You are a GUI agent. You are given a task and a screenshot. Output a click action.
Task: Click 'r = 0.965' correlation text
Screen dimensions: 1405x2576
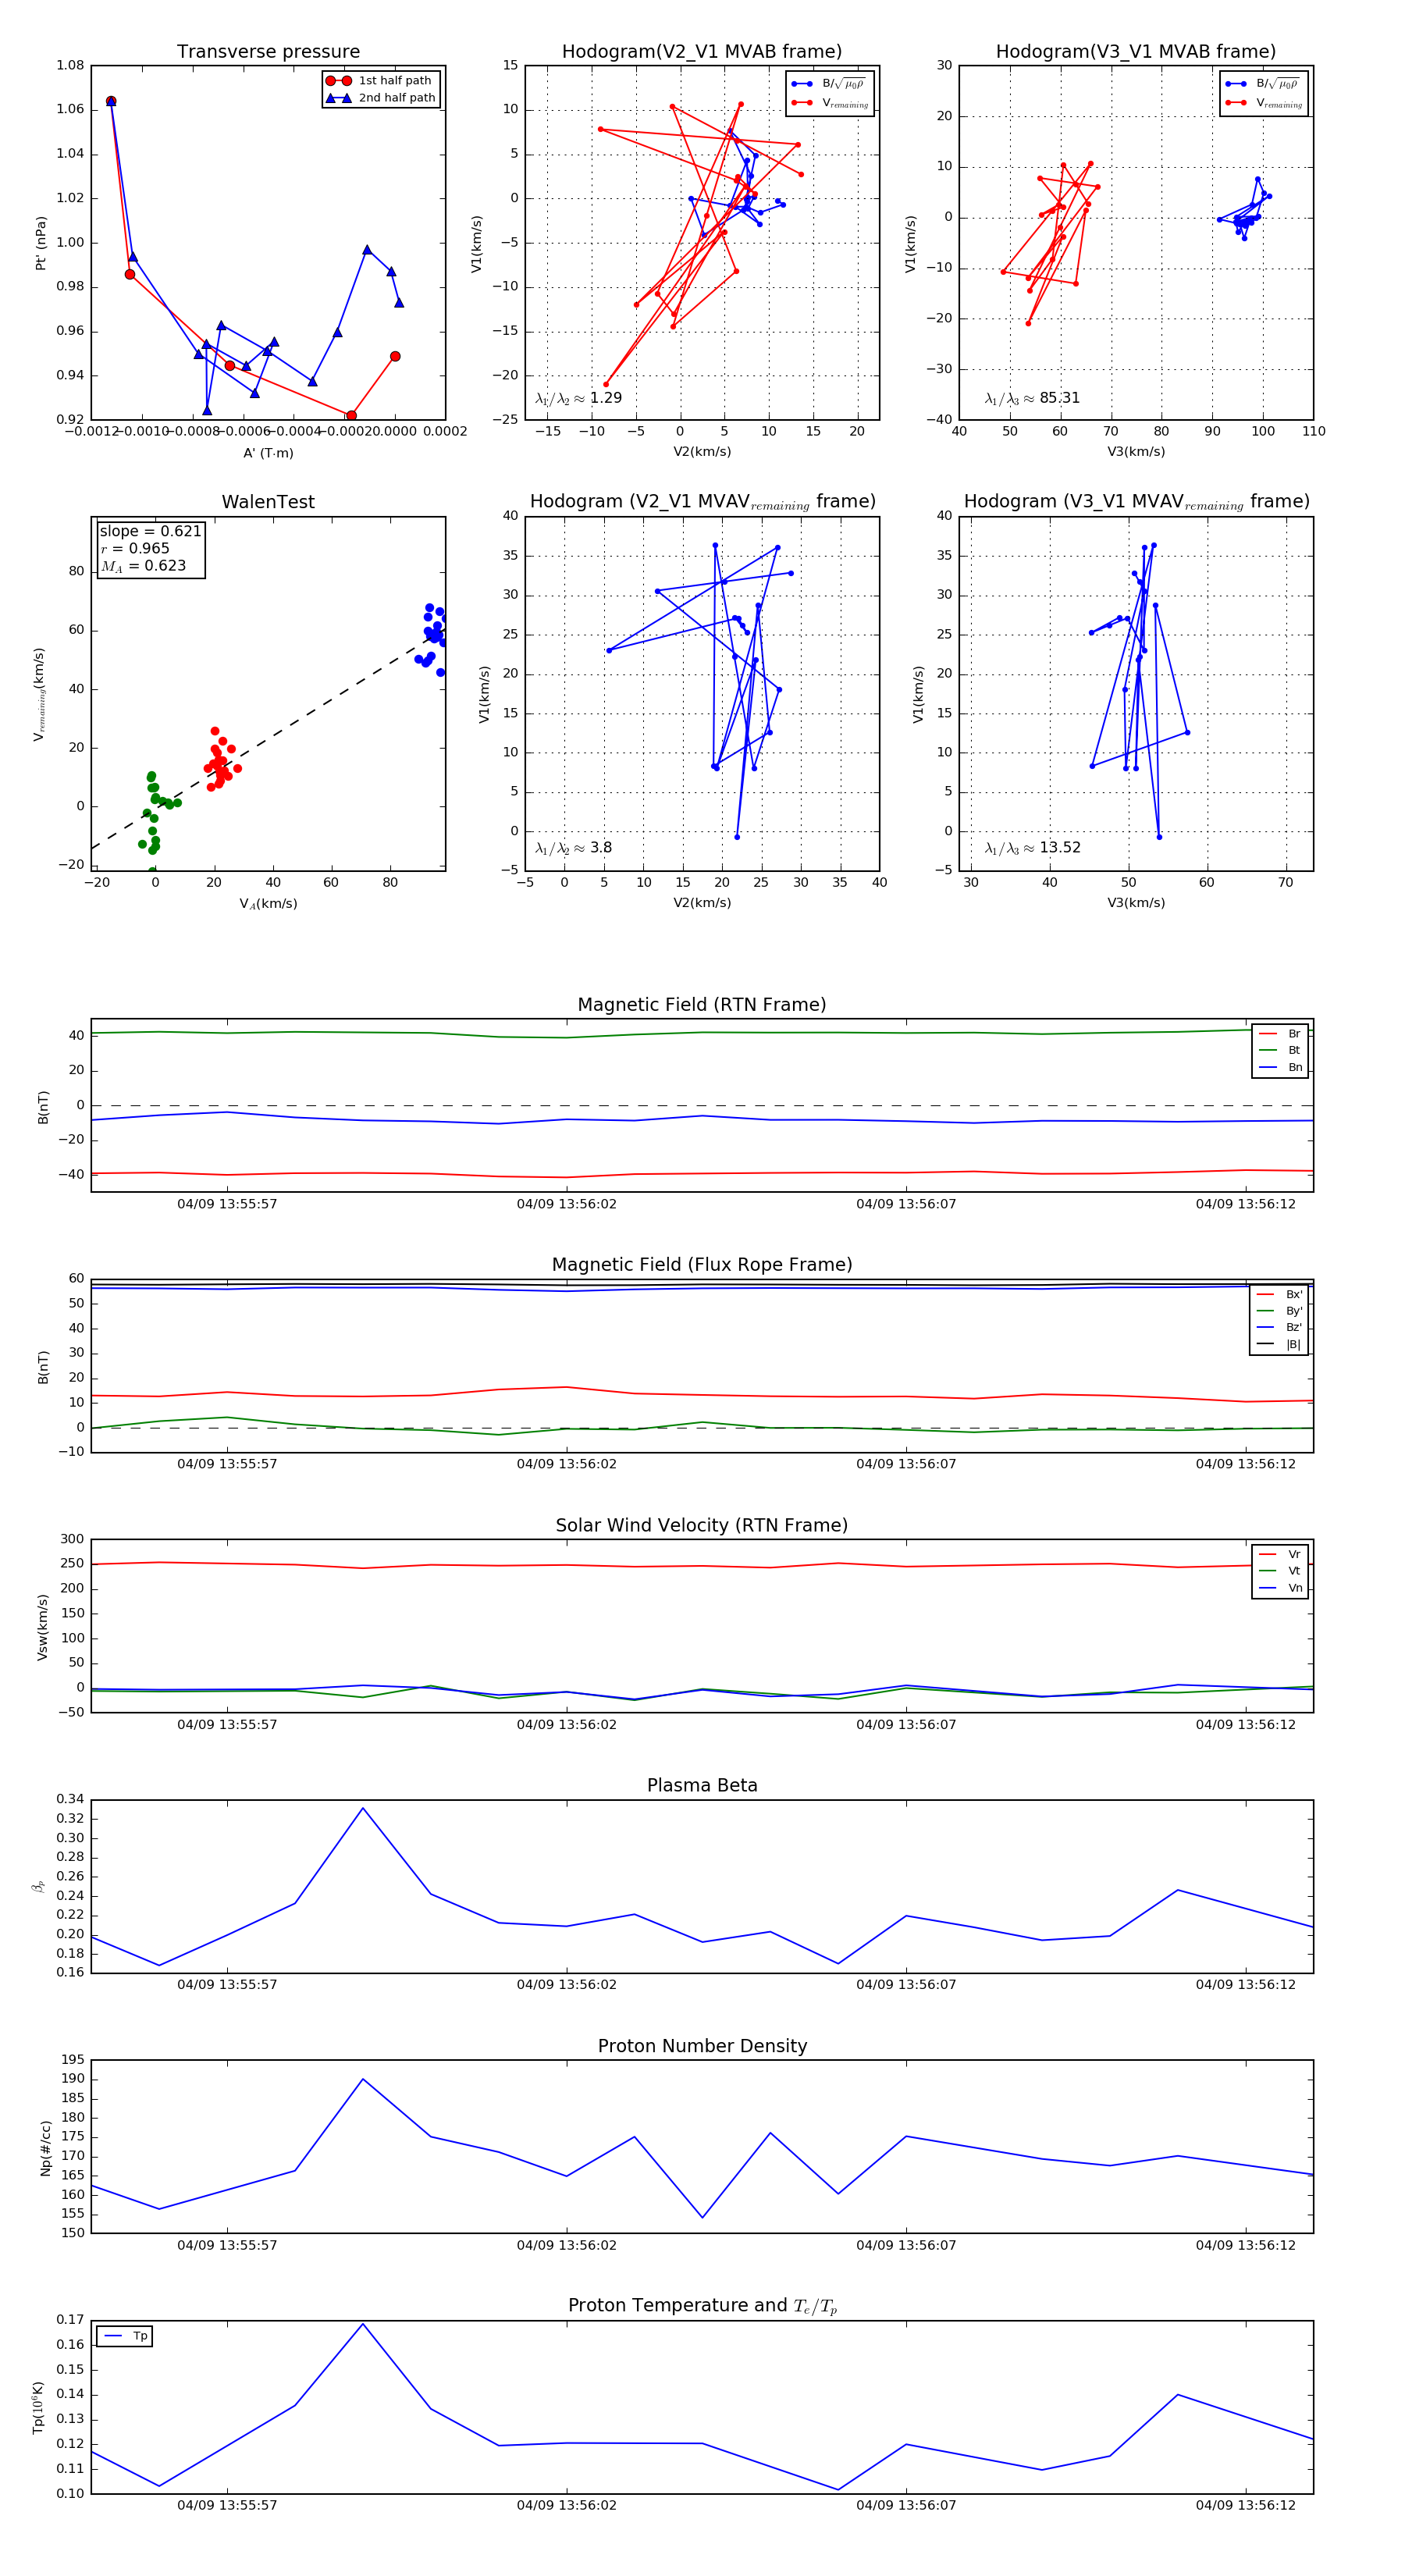point(135,548)
